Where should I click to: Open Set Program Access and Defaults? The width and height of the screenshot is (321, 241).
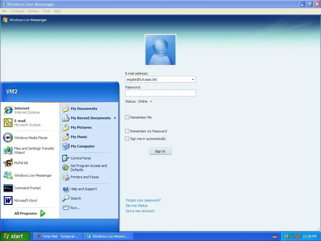tap(85, 168)
